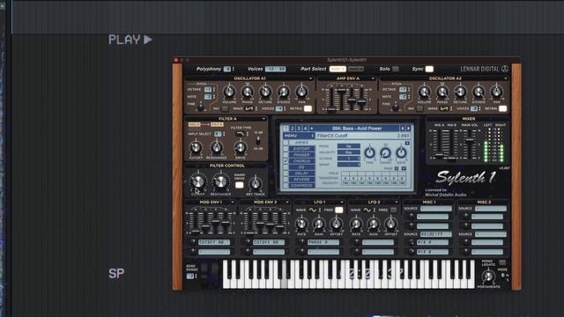Select the Phaser effect tab

pos(301,155)
